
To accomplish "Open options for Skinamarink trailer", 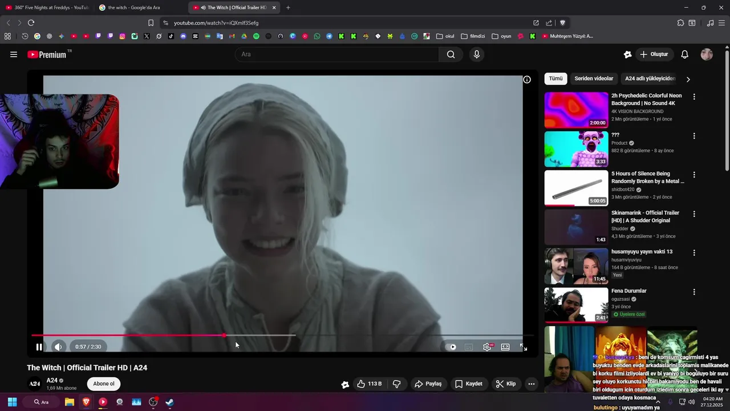I will click(x=694, y=214).
